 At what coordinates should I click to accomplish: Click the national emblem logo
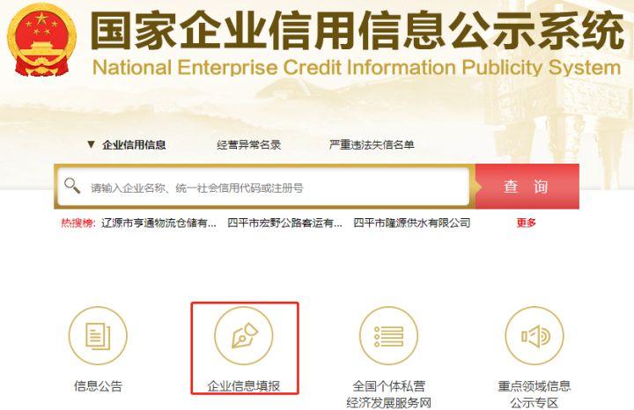tap(41, 40)
